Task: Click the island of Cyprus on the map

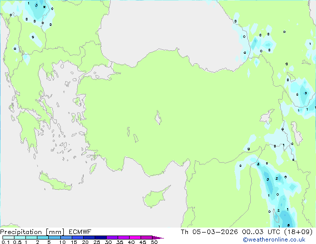Action: 155,198
